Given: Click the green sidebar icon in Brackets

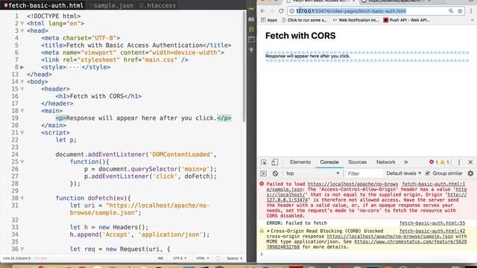Looking at the screenshot, I should point(252,29).
